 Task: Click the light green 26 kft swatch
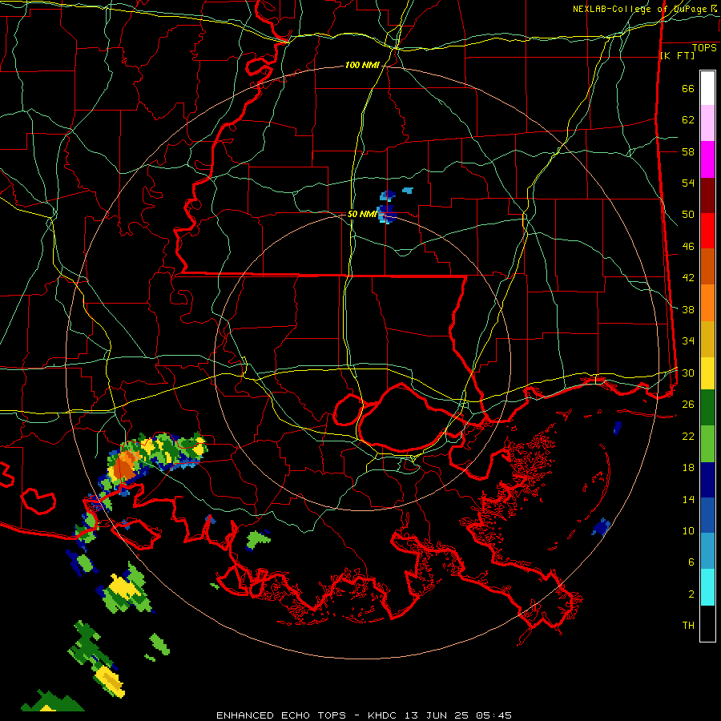[x=707, y=444]
